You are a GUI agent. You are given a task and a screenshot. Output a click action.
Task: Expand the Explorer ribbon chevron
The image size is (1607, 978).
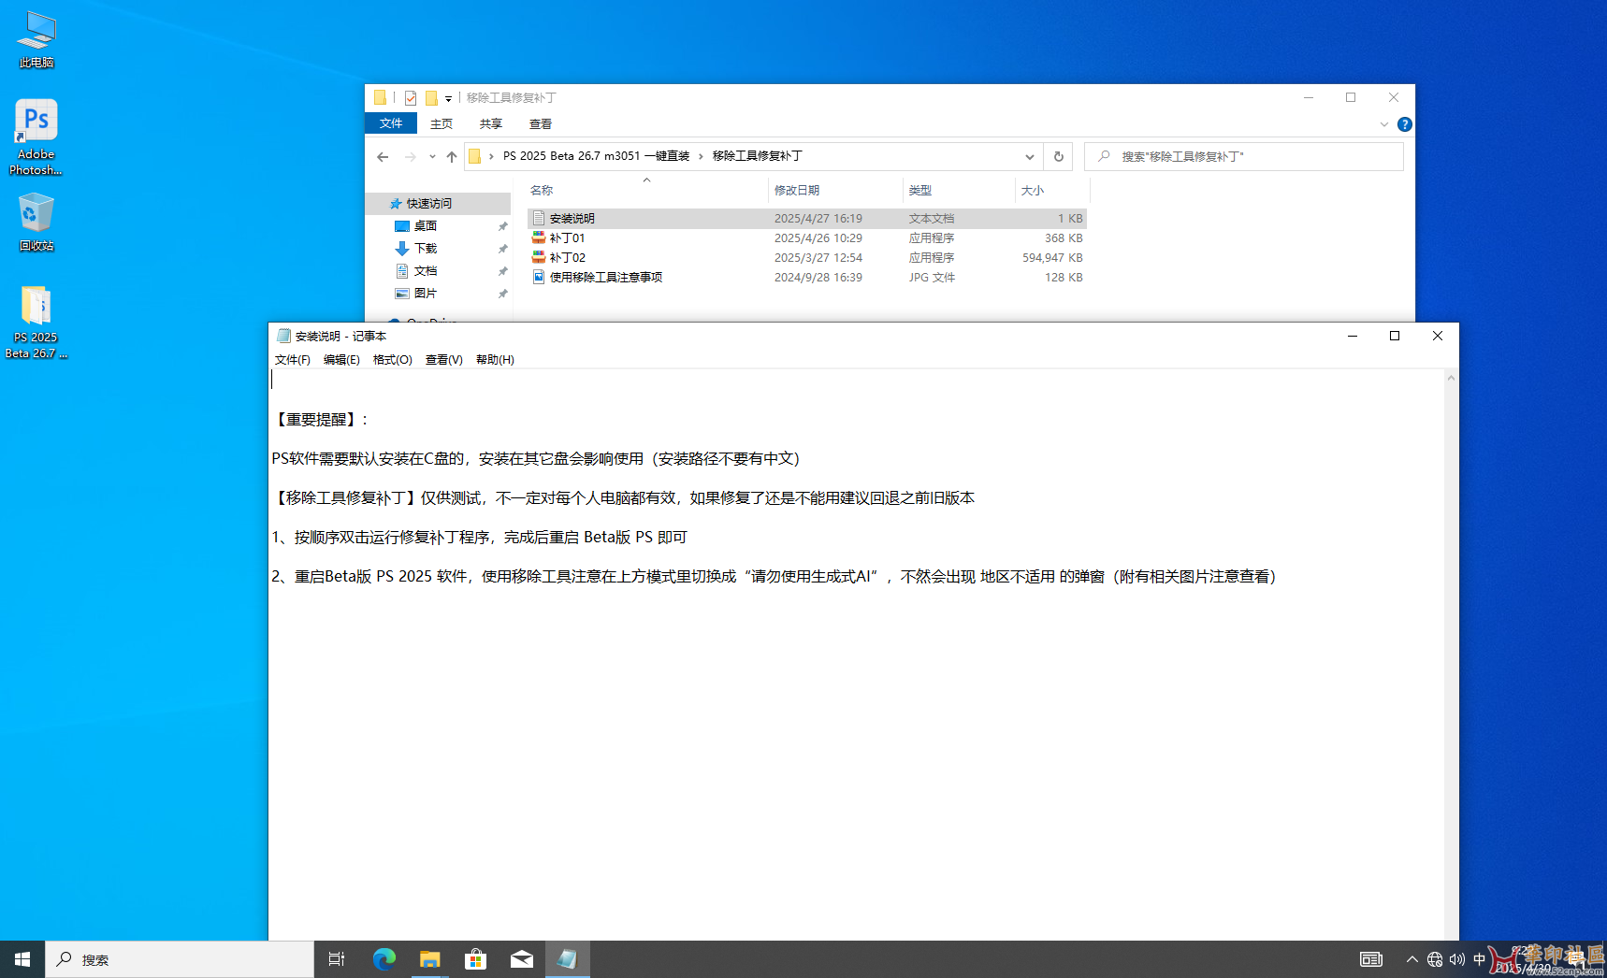1384,124
